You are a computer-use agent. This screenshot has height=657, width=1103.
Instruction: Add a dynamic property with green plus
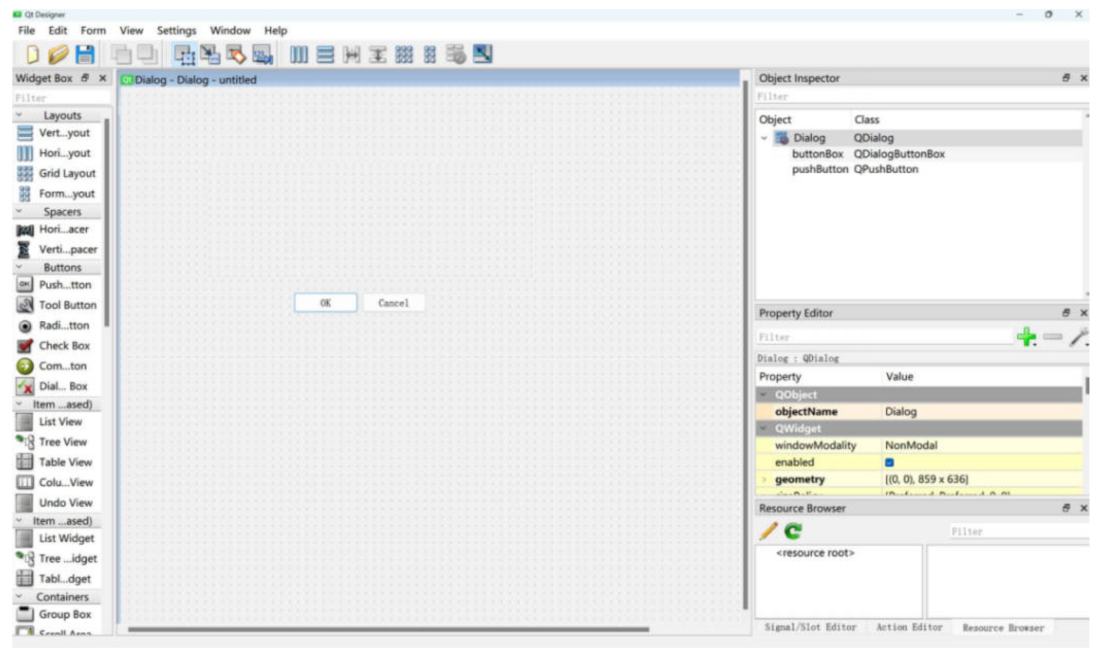pos(1027,337)
